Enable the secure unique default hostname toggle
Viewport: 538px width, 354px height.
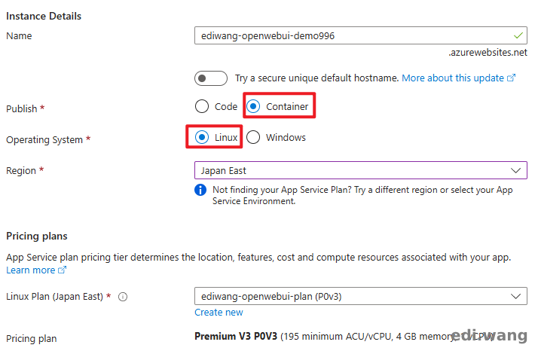tap(210, 78)
